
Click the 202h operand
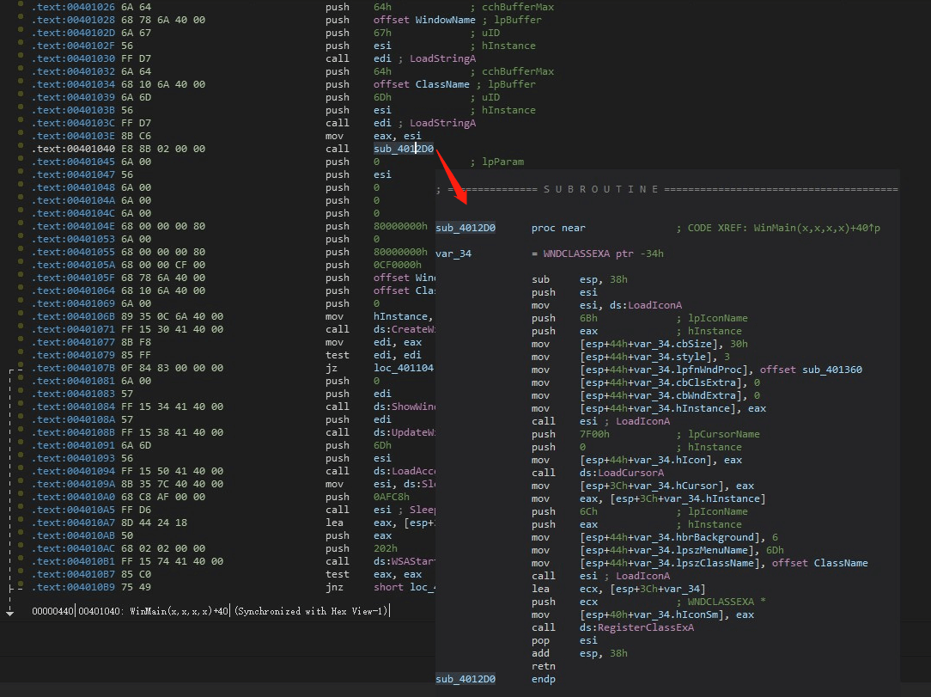point(386,548)
